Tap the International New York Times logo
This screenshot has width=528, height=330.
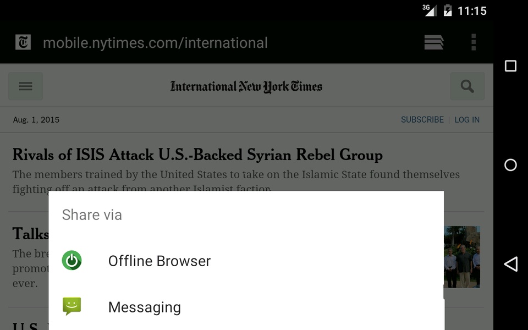pos(246,86)
